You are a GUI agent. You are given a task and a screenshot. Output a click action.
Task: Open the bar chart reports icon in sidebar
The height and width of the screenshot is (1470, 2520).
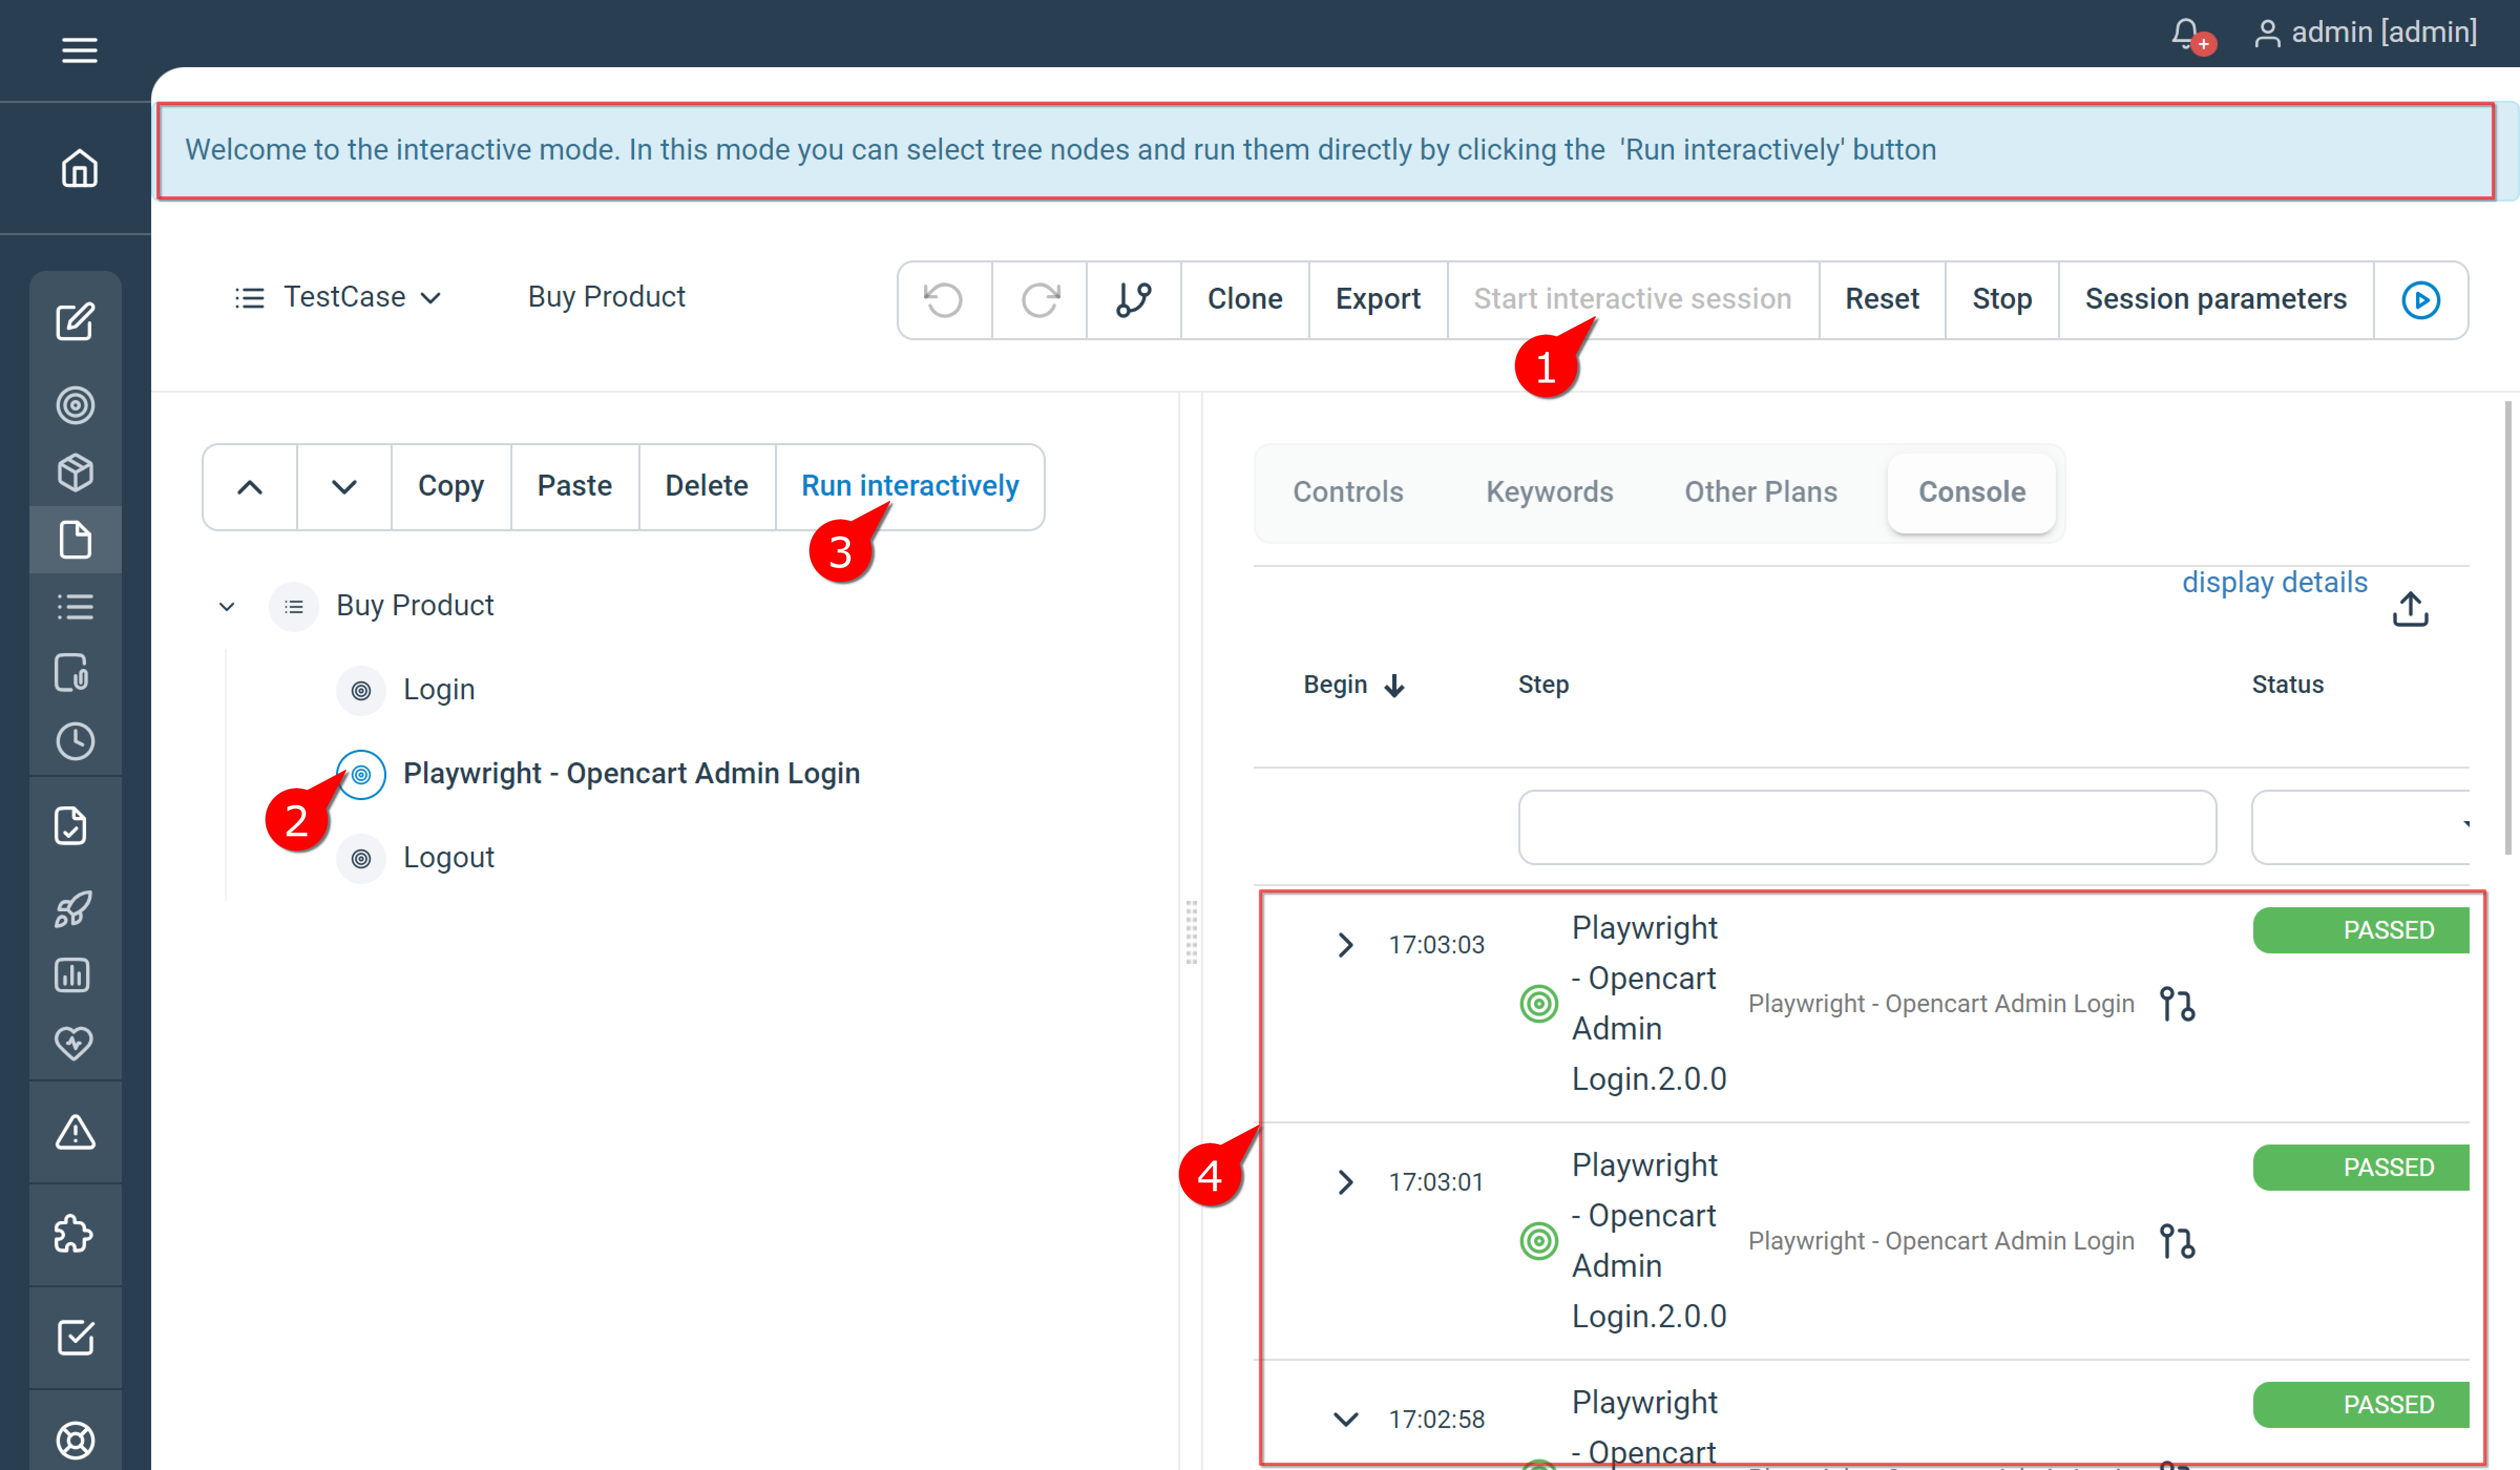74,975
